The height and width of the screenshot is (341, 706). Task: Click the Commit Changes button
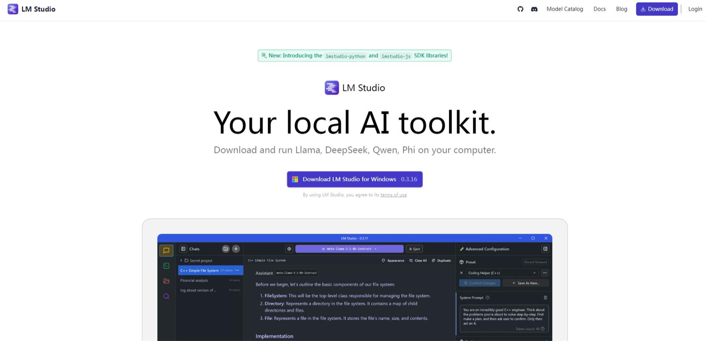coord(480,283)
